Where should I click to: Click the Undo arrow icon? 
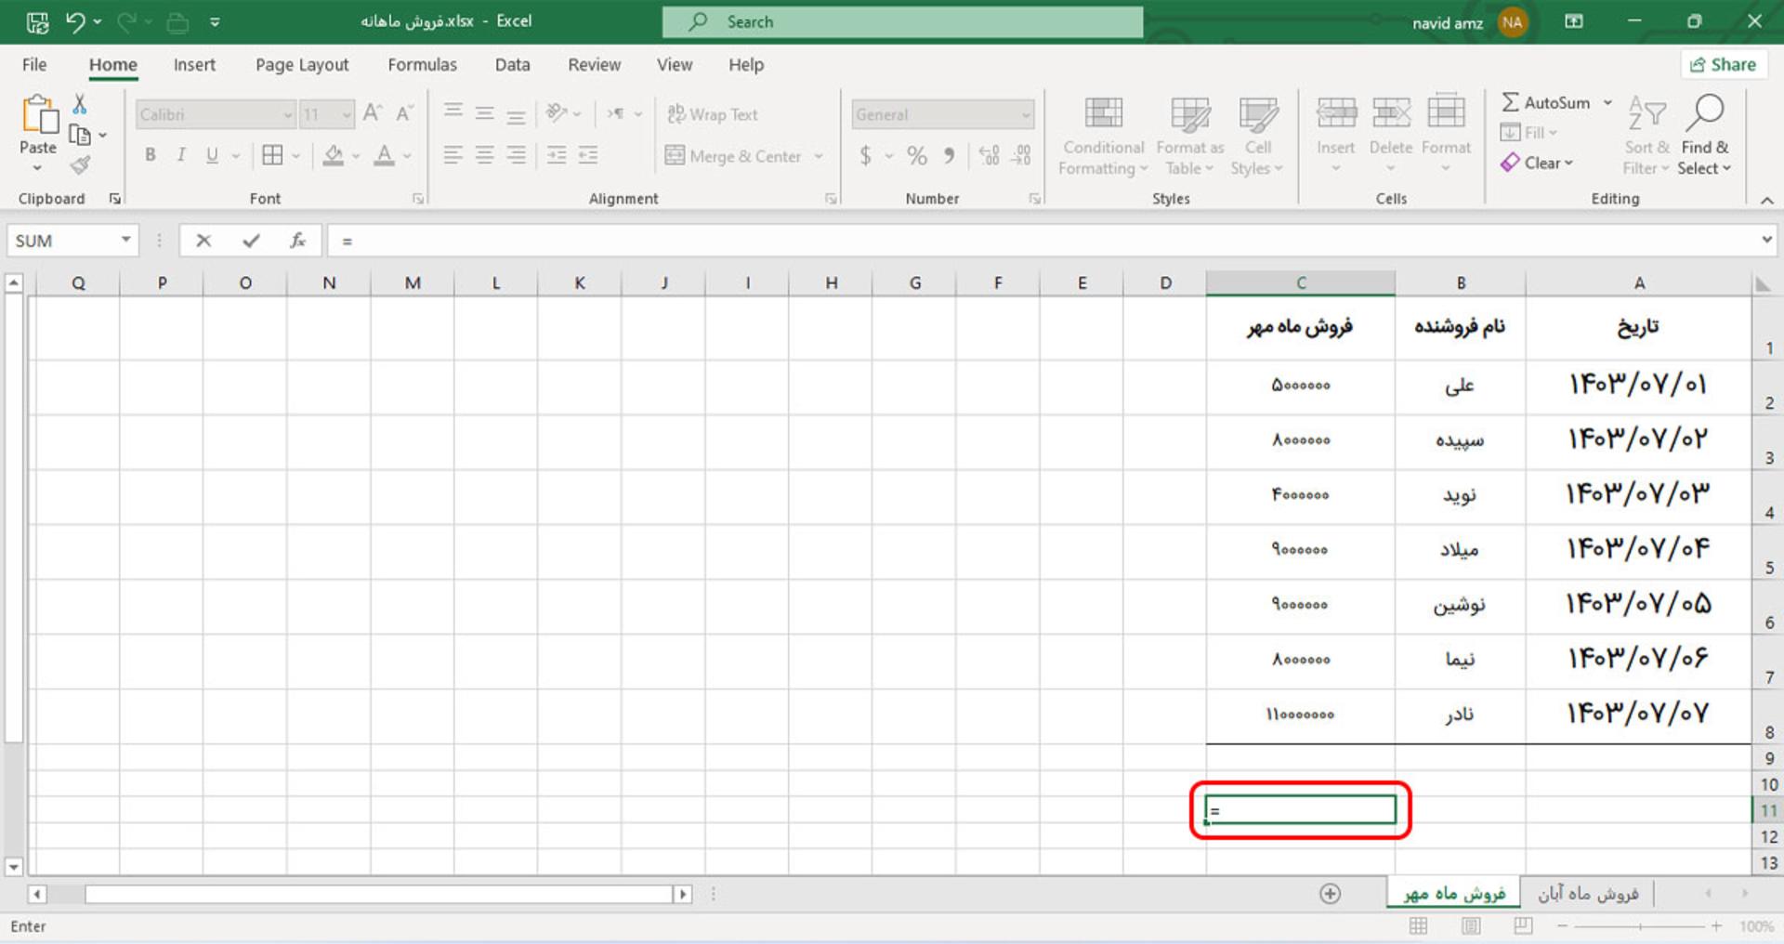click(x=75, y=21)
